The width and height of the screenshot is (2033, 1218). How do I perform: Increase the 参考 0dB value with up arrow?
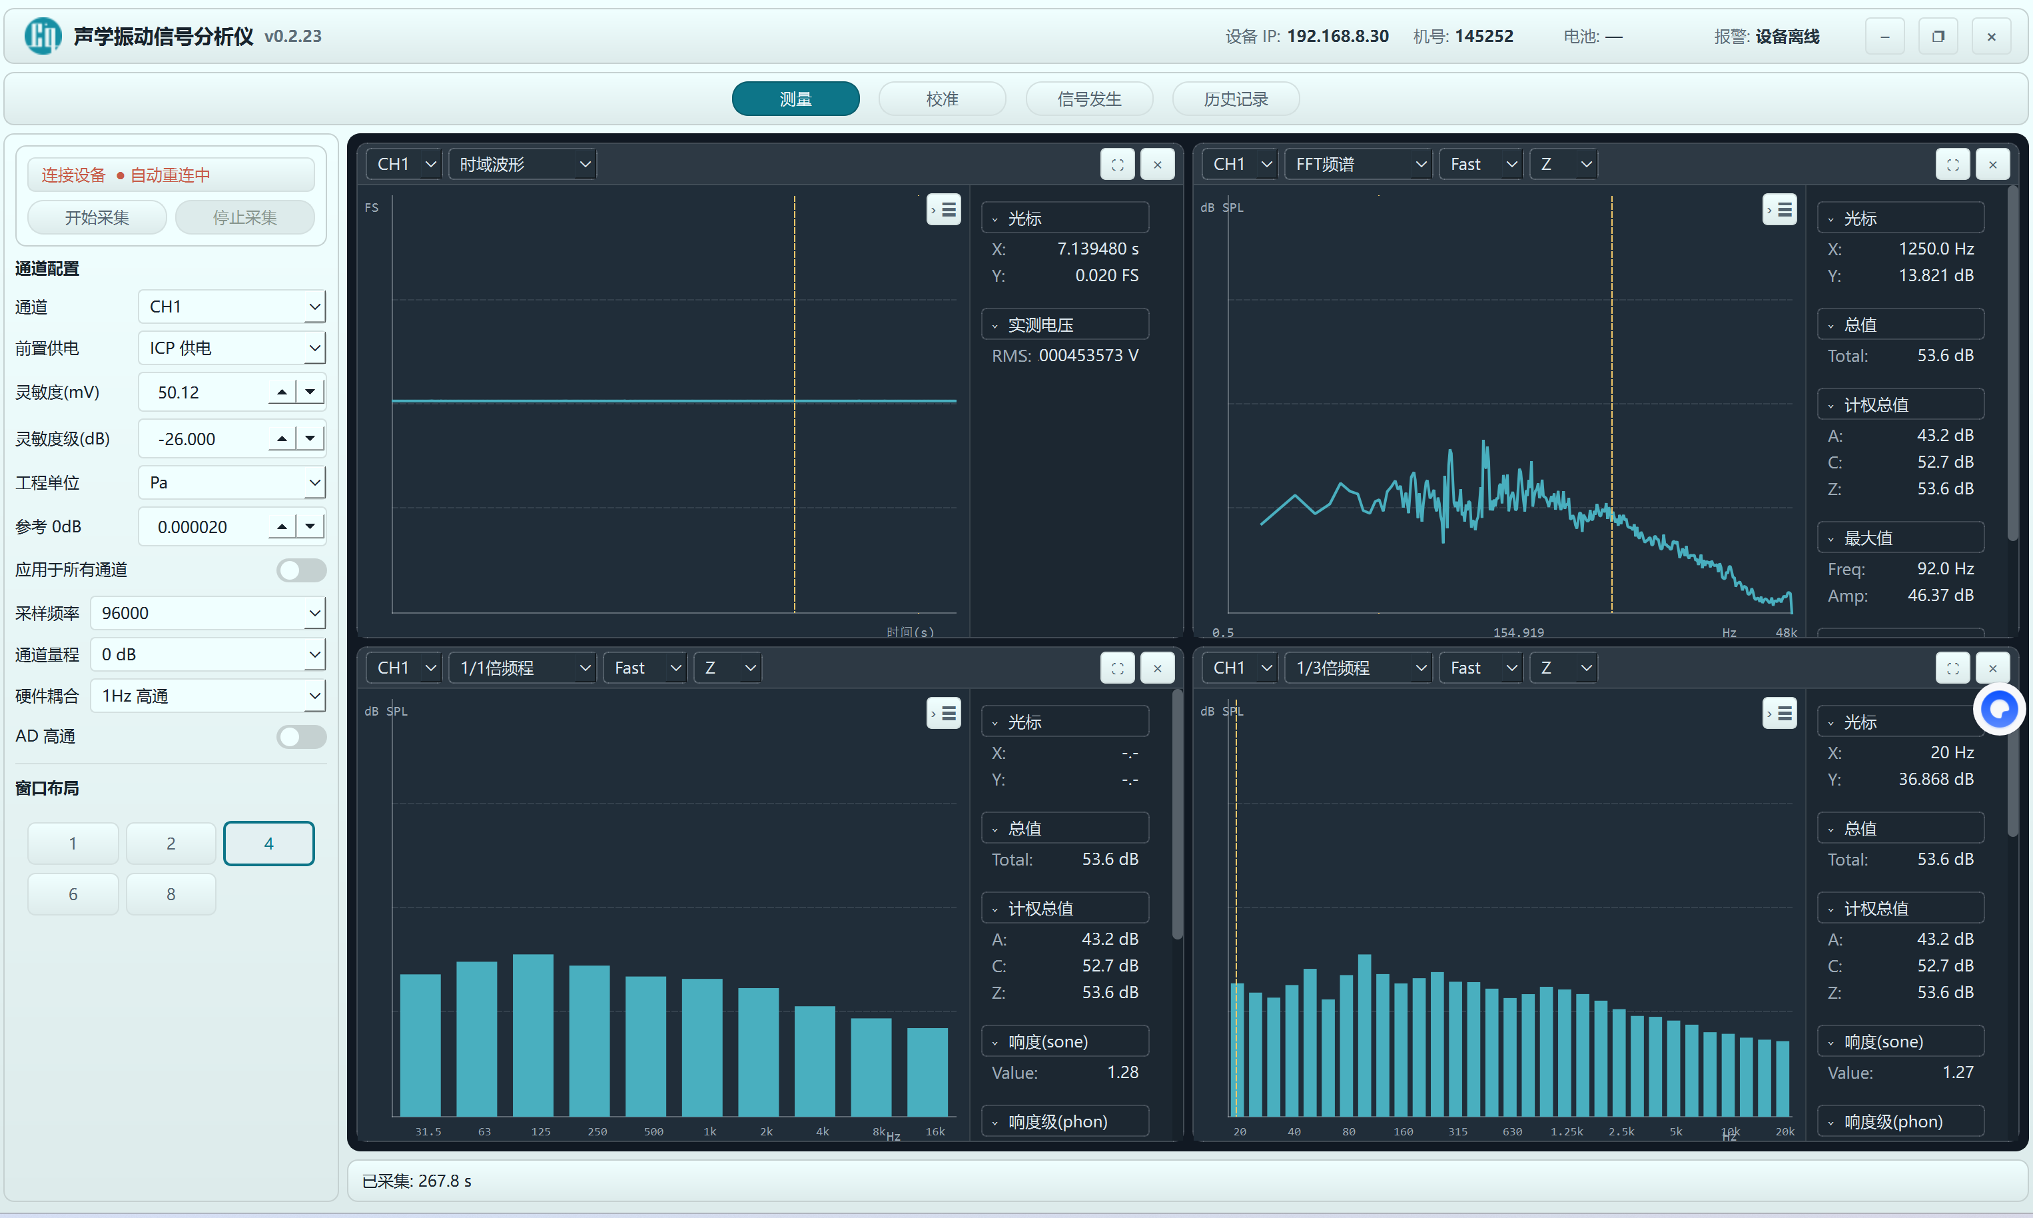(x=281, y=526)
